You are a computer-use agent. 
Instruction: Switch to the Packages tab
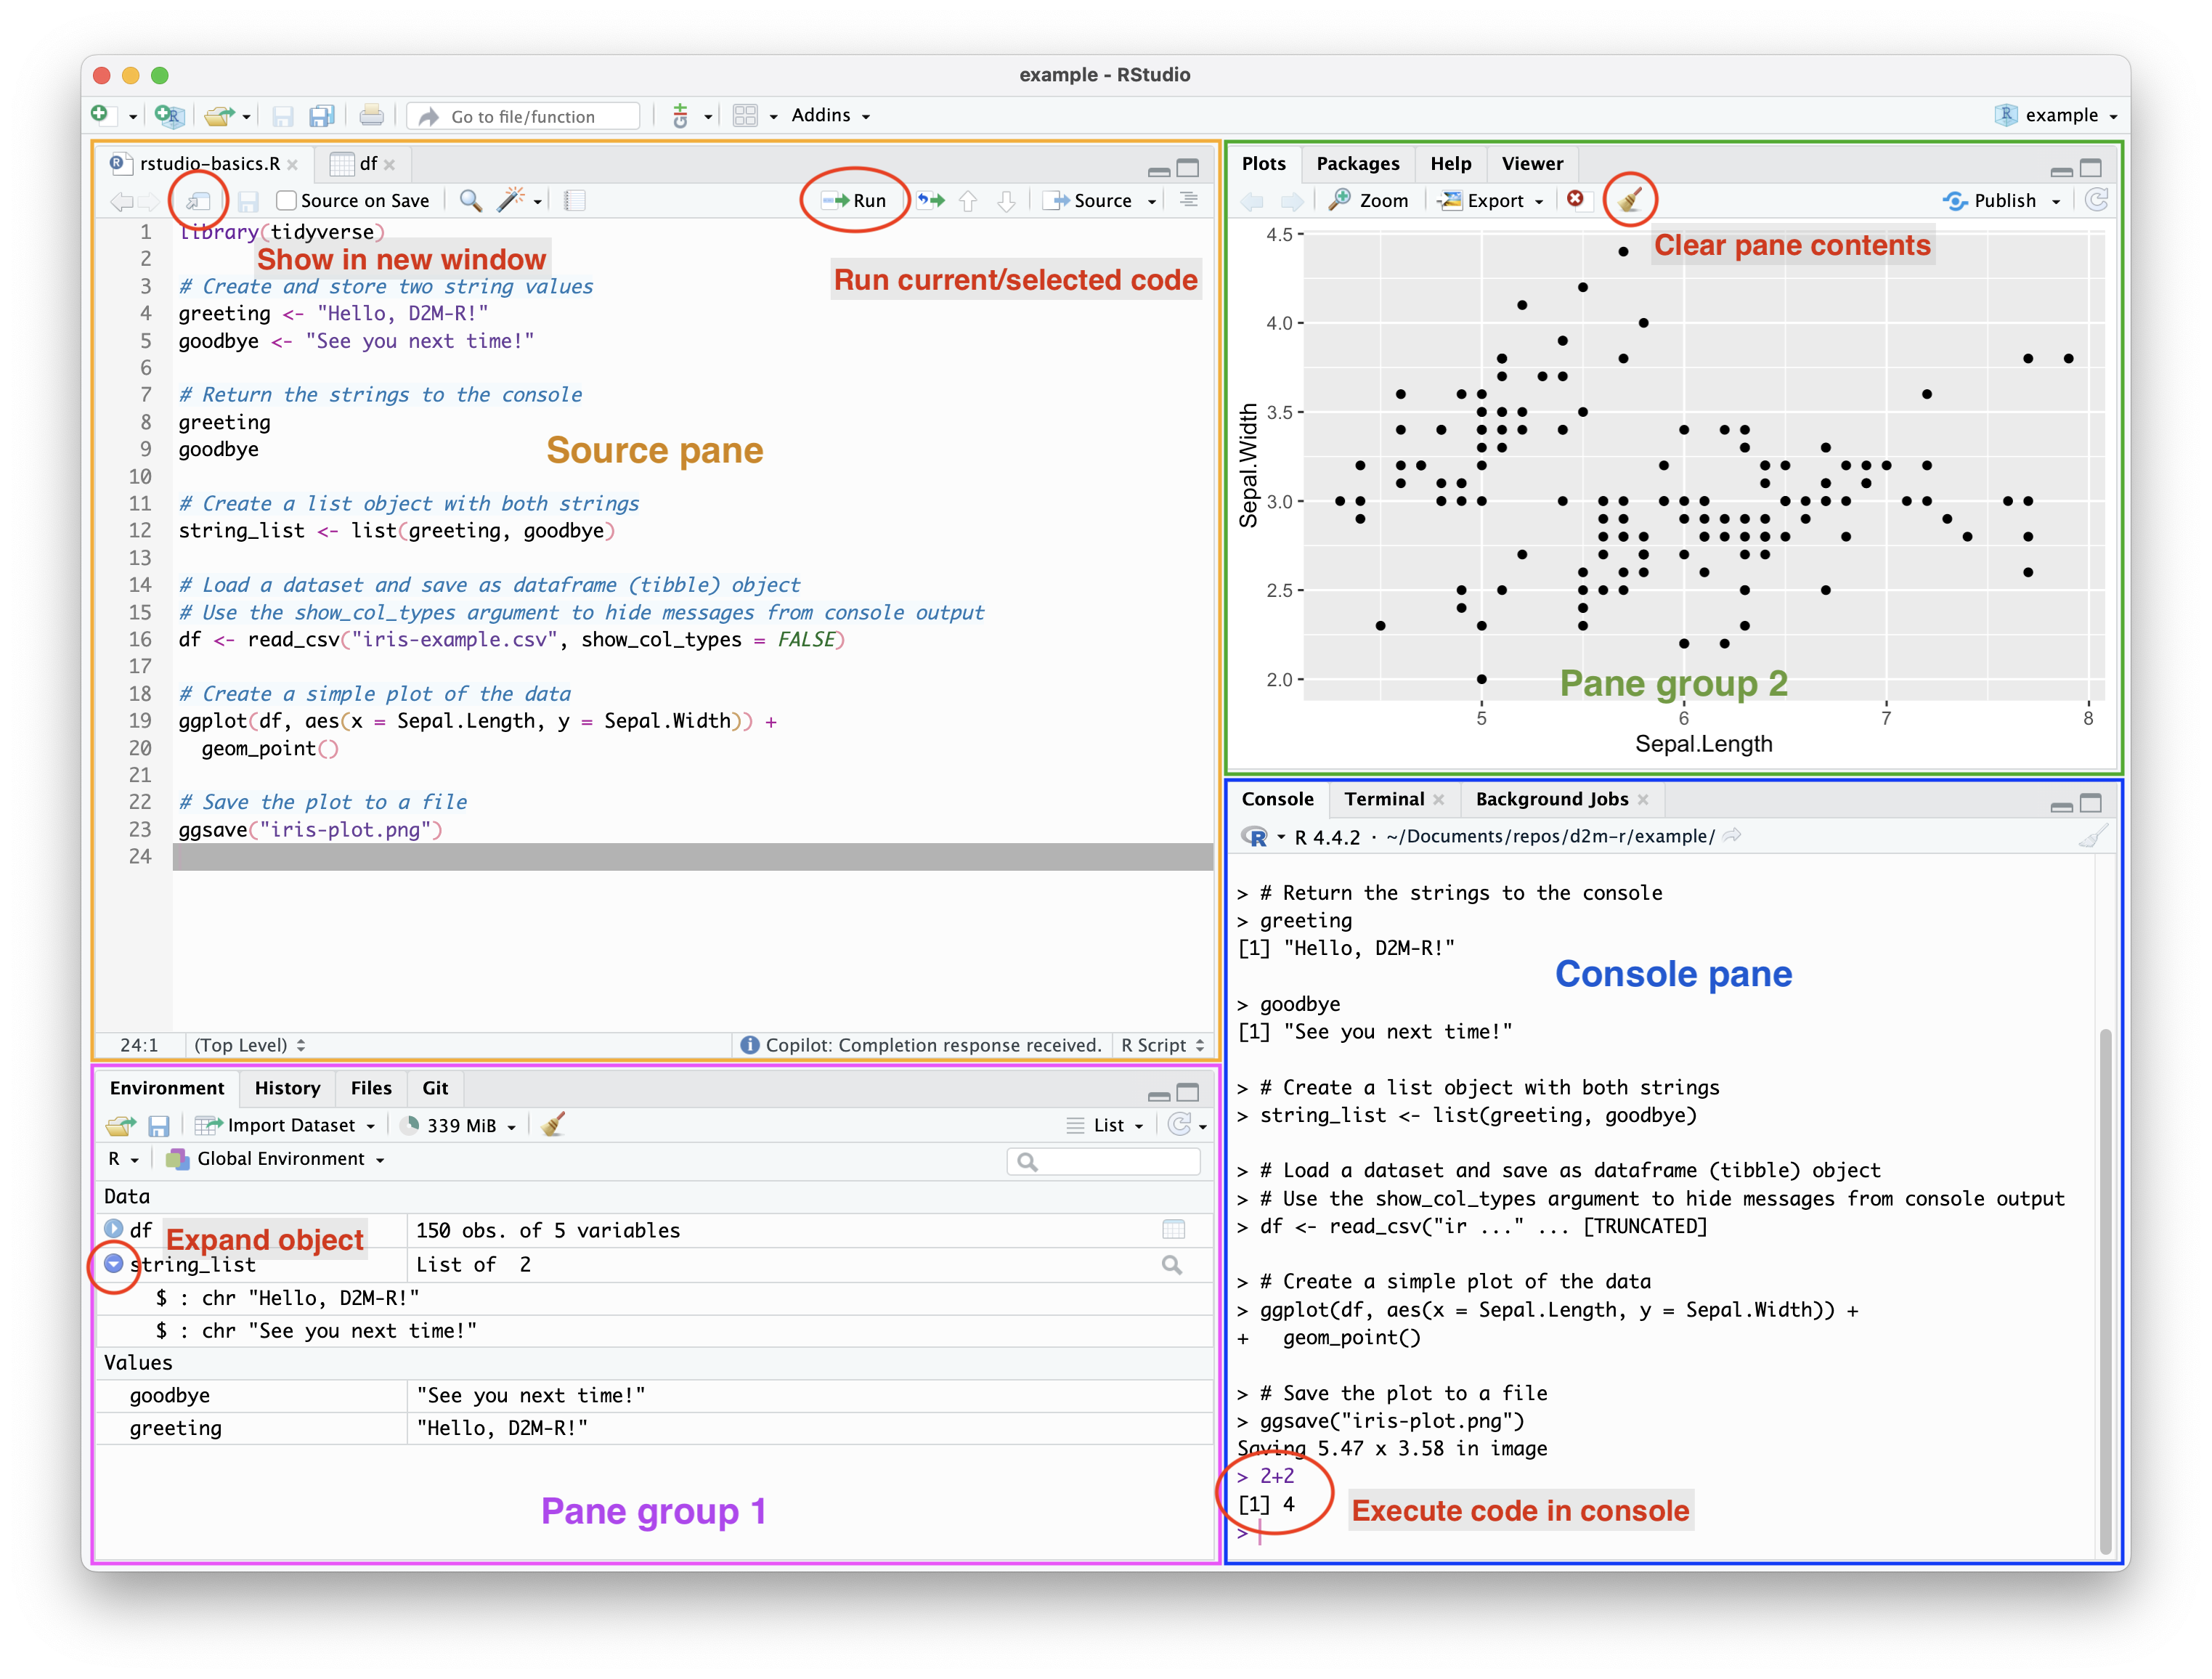[x=1357, y=164]
